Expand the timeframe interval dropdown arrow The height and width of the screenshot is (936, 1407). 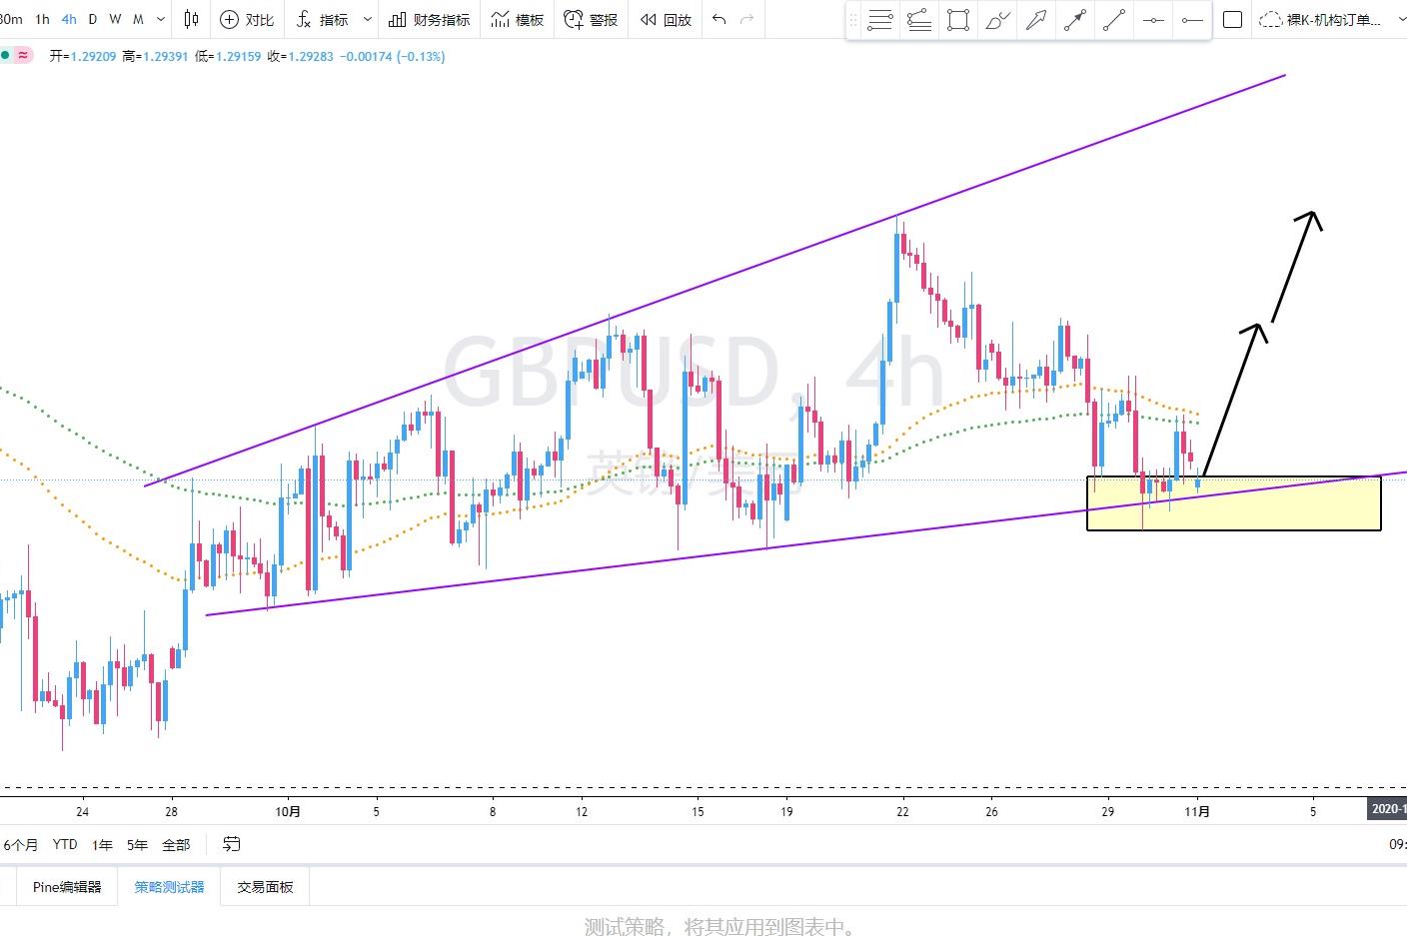click(161, 19)
